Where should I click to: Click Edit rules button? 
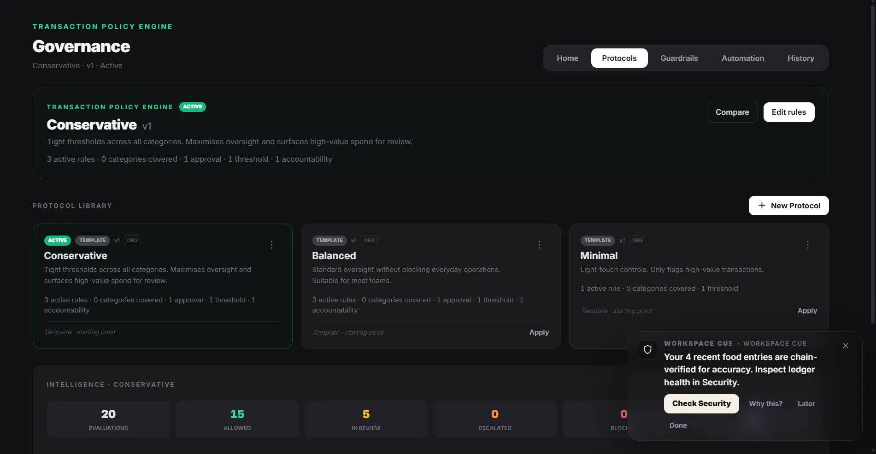pos(789,112)
